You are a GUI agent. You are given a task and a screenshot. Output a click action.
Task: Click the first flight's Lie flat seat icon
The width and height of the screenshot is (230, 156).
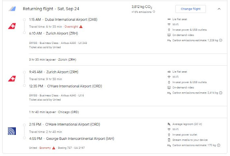(x=169, y=19)
